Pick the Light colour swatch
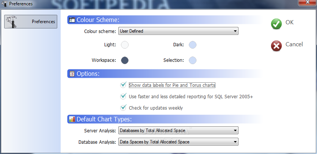 coord(125,45)
